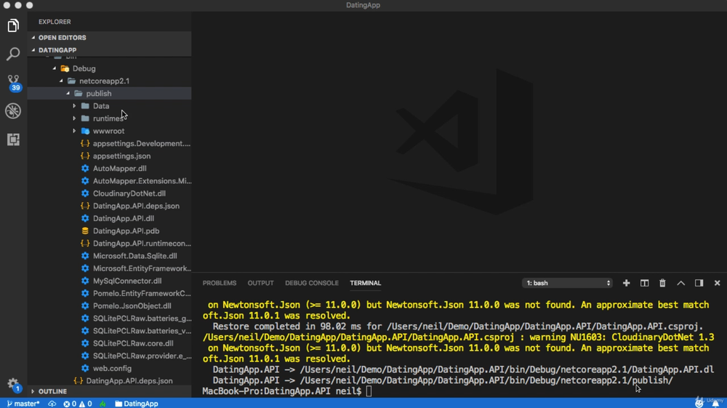Toggle the Explorer view icon
The width and height of the screenshot is (727, 408).
pyautogui.click(x=13, y=26)
